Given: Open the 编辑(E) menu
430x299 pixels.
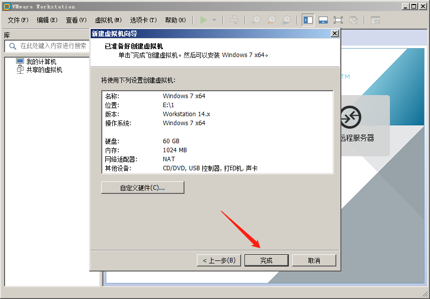Looking at the screenshot, I should click(x=47, y=20).
